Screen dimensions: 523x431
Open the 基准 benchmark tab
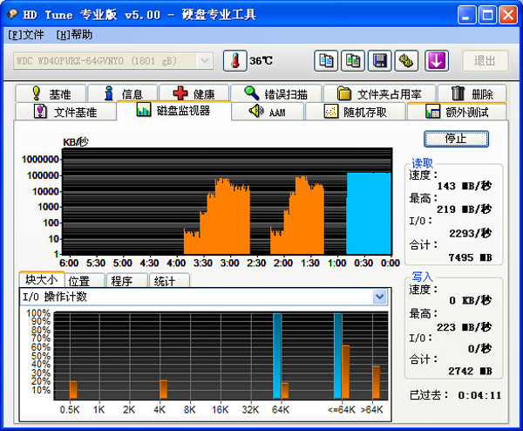(51, 94)
